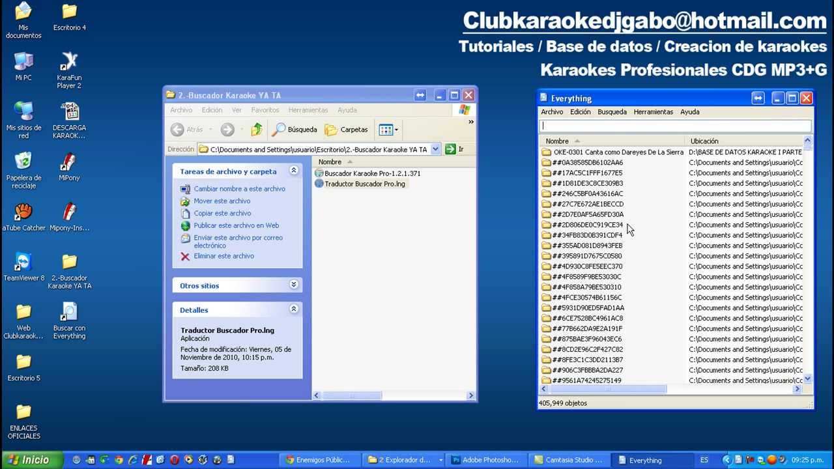Viewport: 834px width, 469px height.
Task: Open the Edición menu in Explorer window
Action: click(x=212, y=110)
